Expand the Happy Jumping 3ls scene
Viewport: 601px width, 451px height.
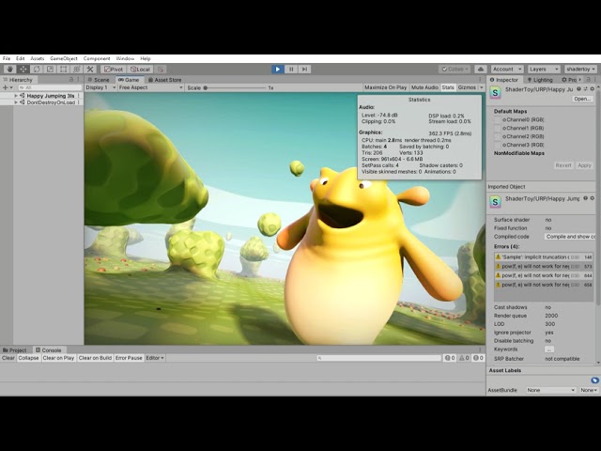pos(16,96)
